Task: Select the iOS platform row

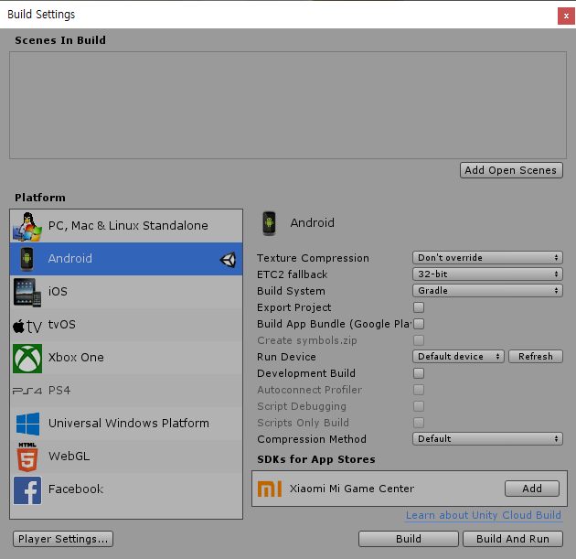Action: pyautogui.click(x=126, y=292)
